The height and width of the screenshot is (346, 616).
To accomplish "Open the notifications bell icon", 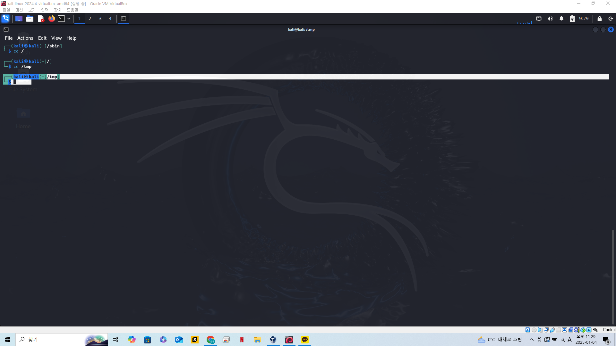I will coord(561,19).
